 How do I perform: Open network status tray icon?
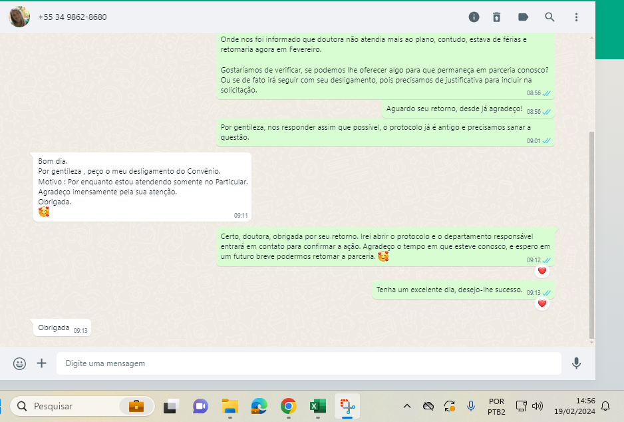(x=522, y=406)
